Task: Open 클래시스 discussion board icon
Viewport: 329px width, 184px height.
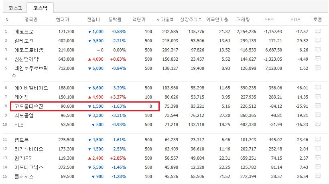Action: pos(318,176)
